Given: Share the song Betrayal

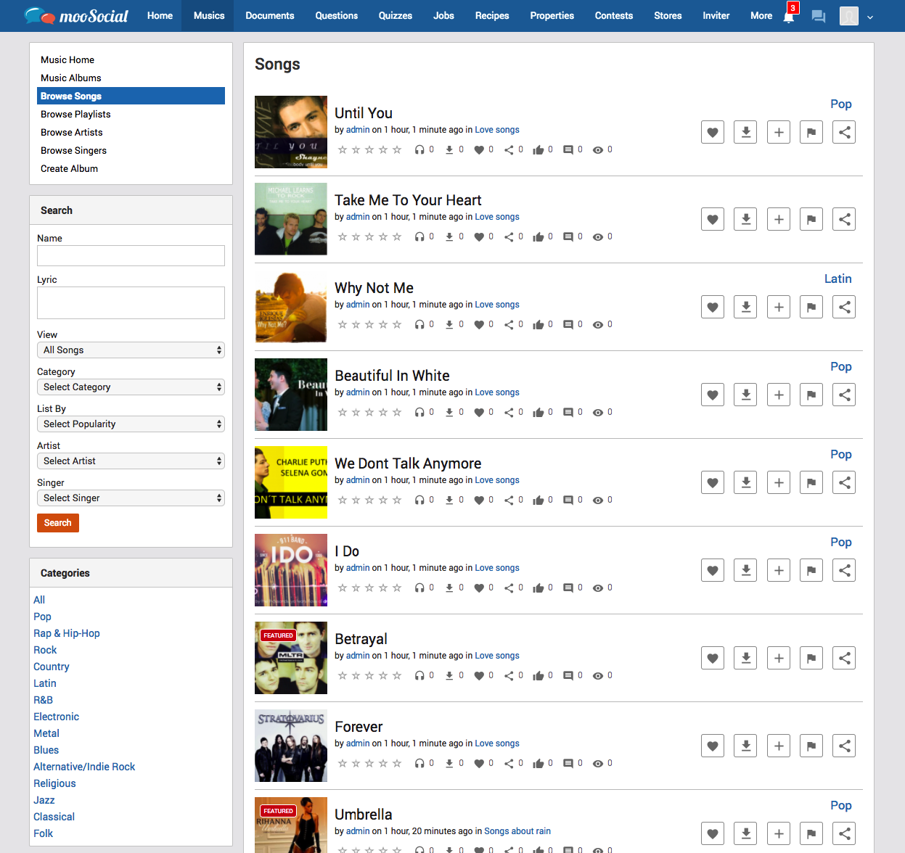Looking at the screenshot, I should tap(844, 658).
